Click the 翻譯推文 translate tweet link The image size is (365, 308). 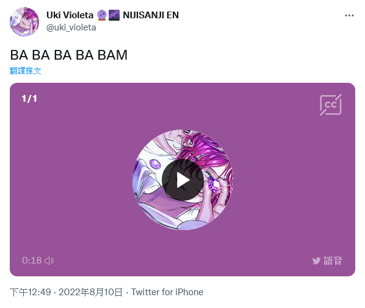(x=26, y=71)
